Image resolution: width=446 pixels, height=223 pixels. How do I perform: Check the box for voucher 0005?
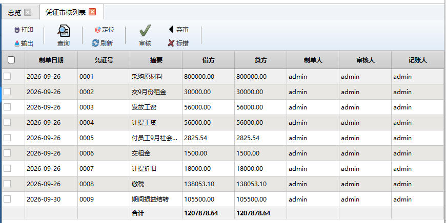7,138
